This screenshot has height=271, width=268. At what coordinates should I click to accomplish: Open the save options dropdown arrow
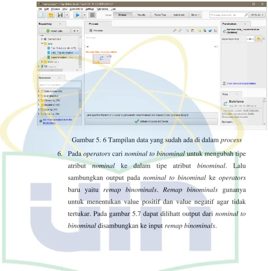point(67,15)
